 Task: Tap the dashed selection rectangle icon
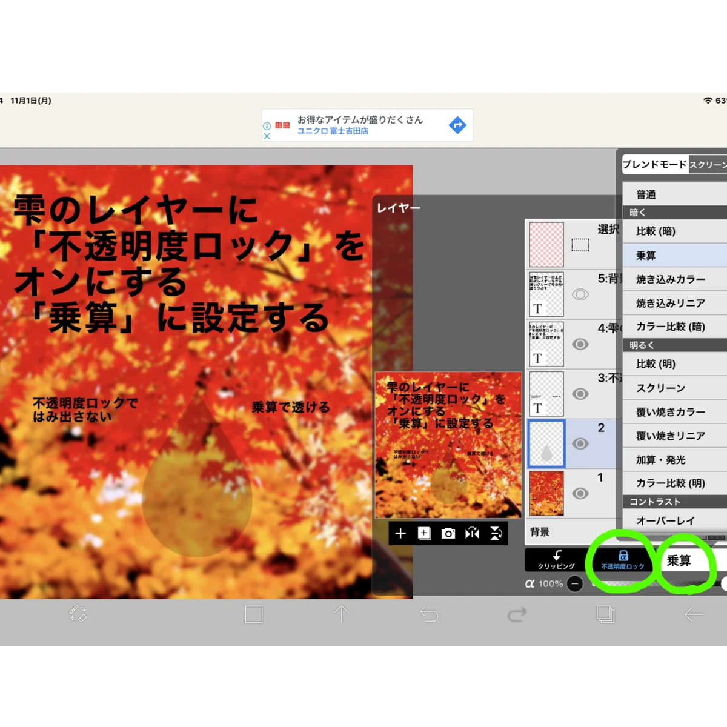click(x=580, y=245)
